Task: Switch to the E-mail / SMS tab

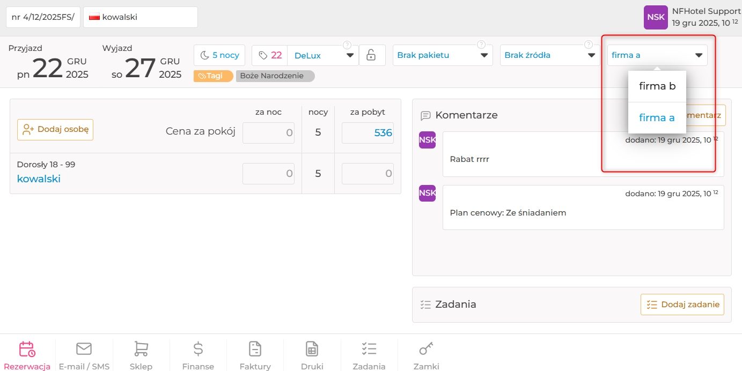Action: [x=84, y=356]
